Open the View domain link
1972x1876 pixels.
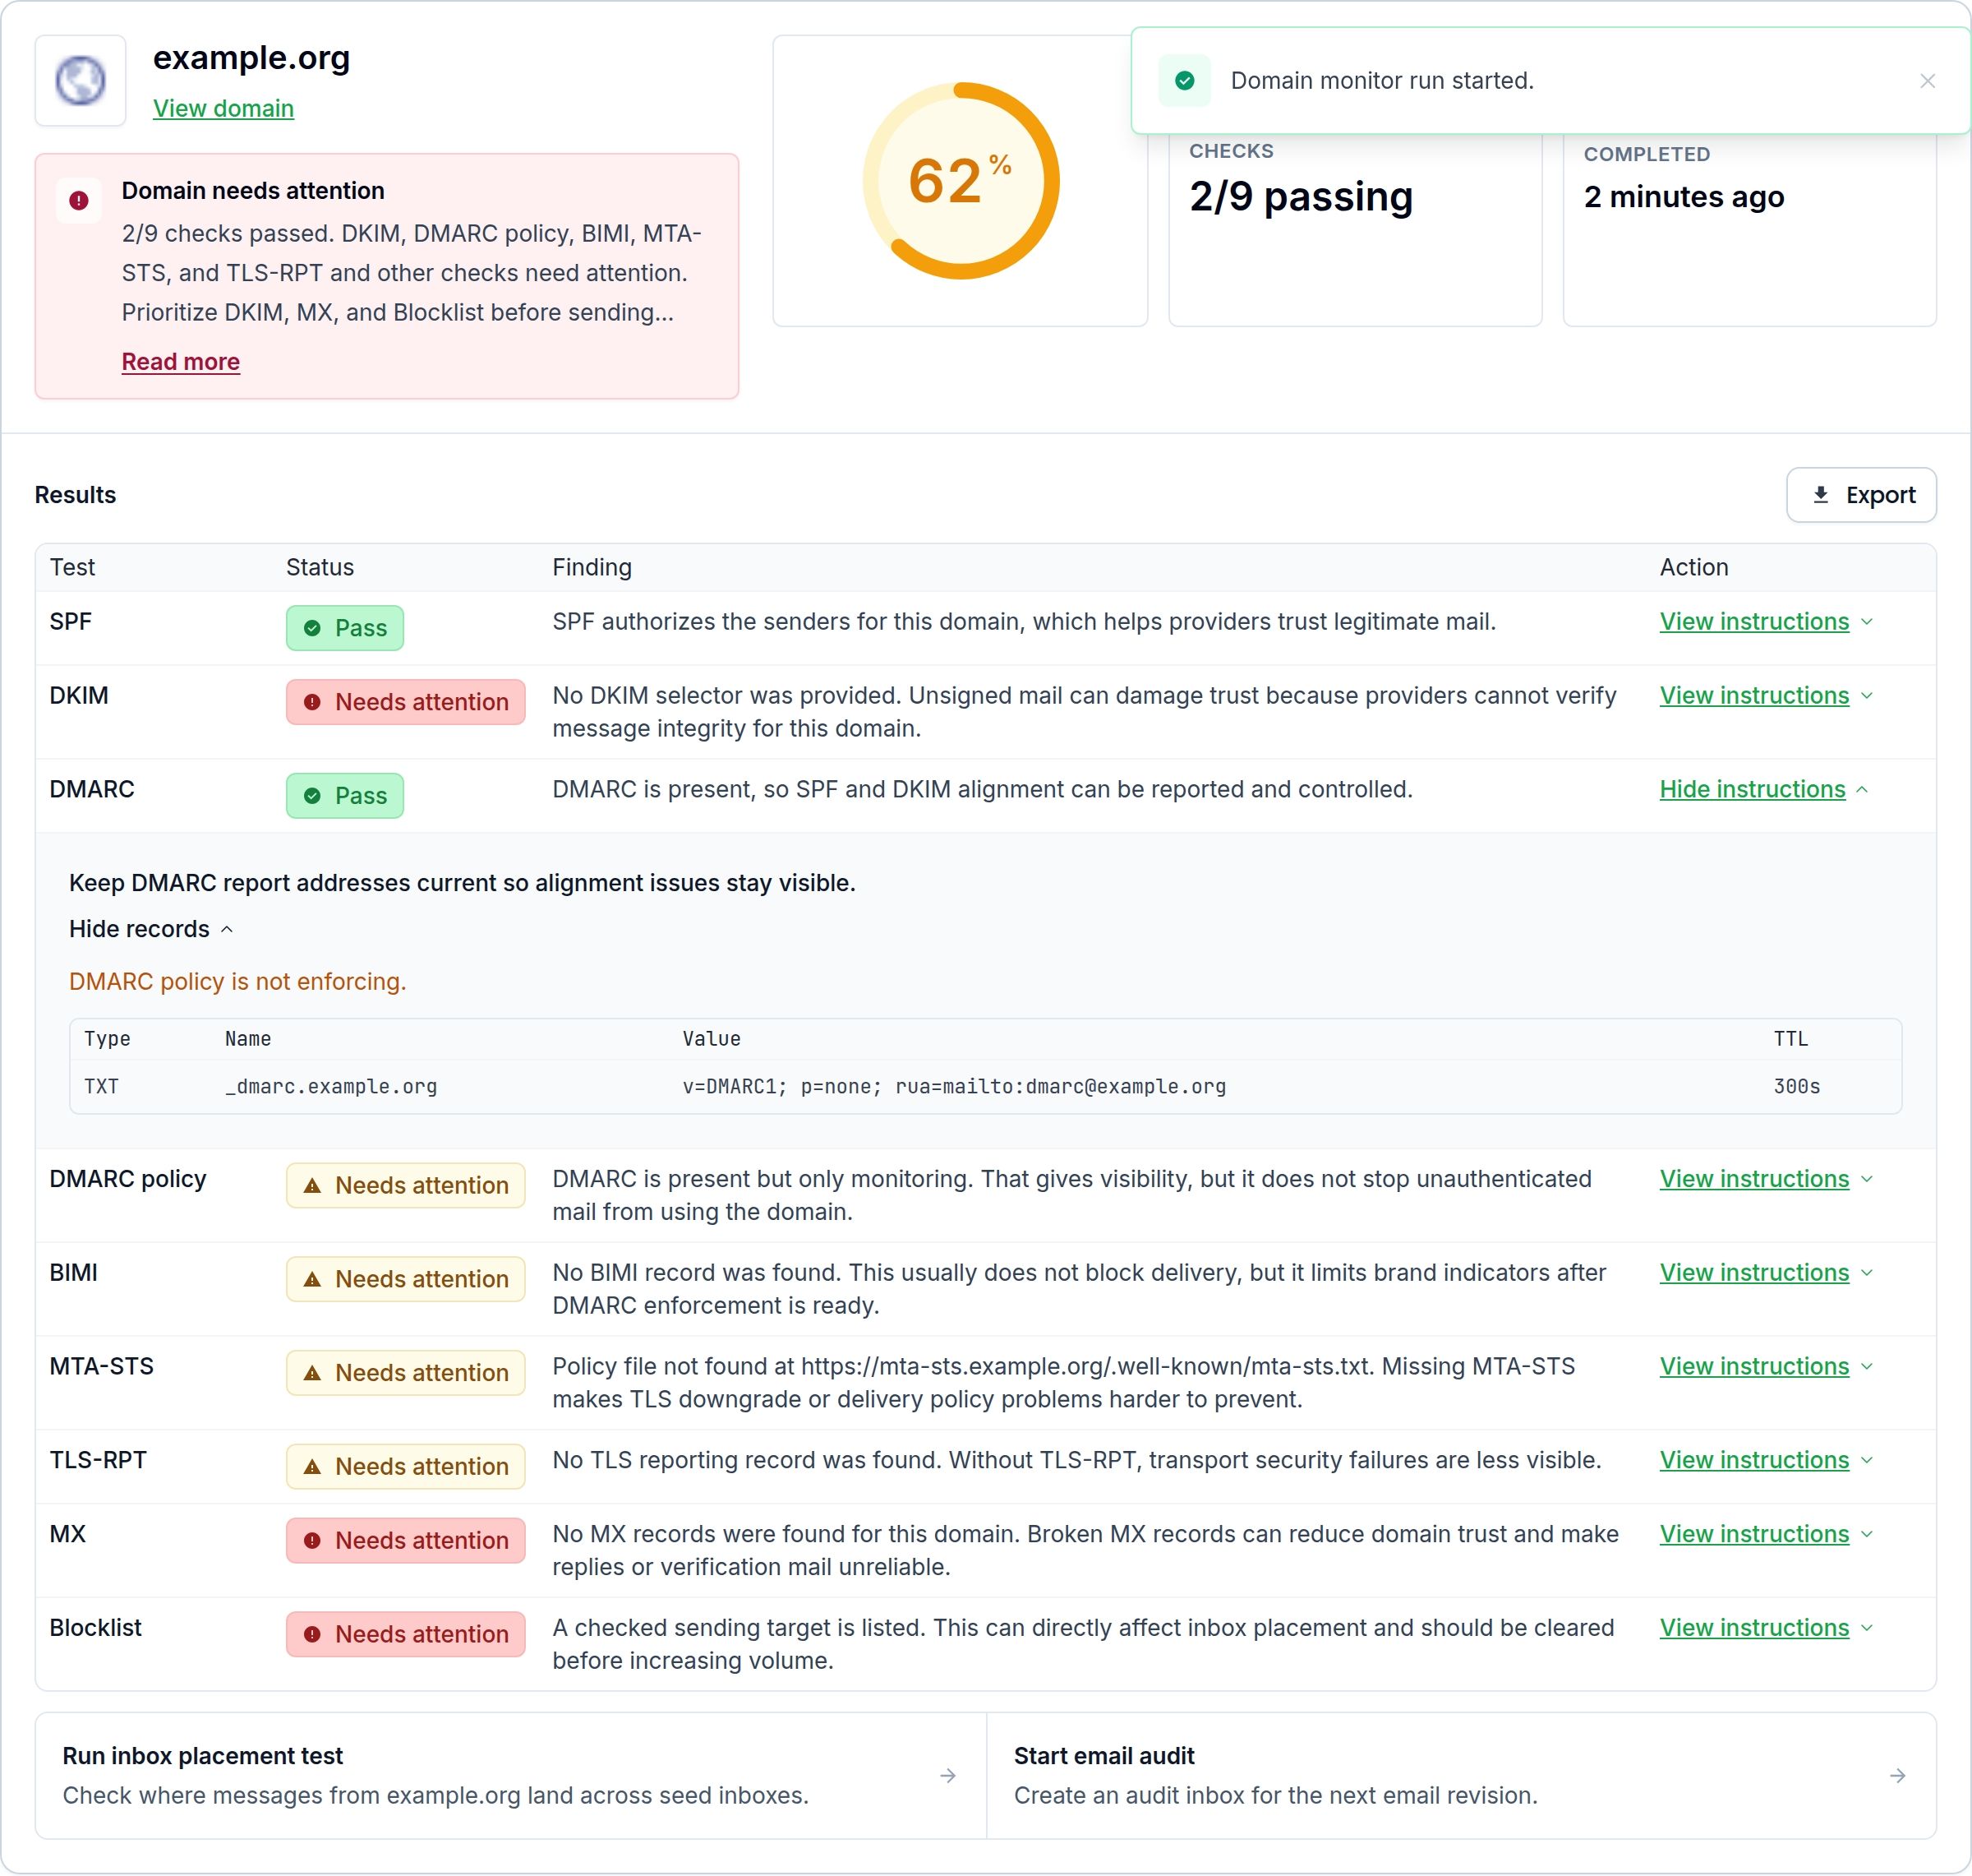[x=223, y=108]
